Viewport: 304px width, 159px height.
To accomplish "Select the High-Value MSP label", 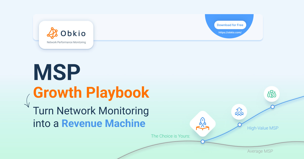I will coord(263,128).
